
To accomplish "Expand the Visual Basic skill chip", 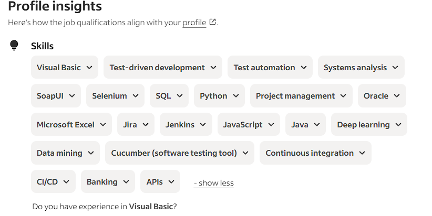I will click(65, 67).
